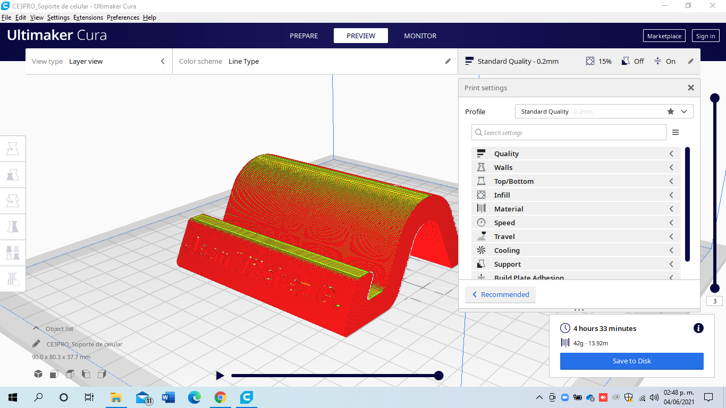
Task: Open Google Chrome from taskbar
Action: 221,397
